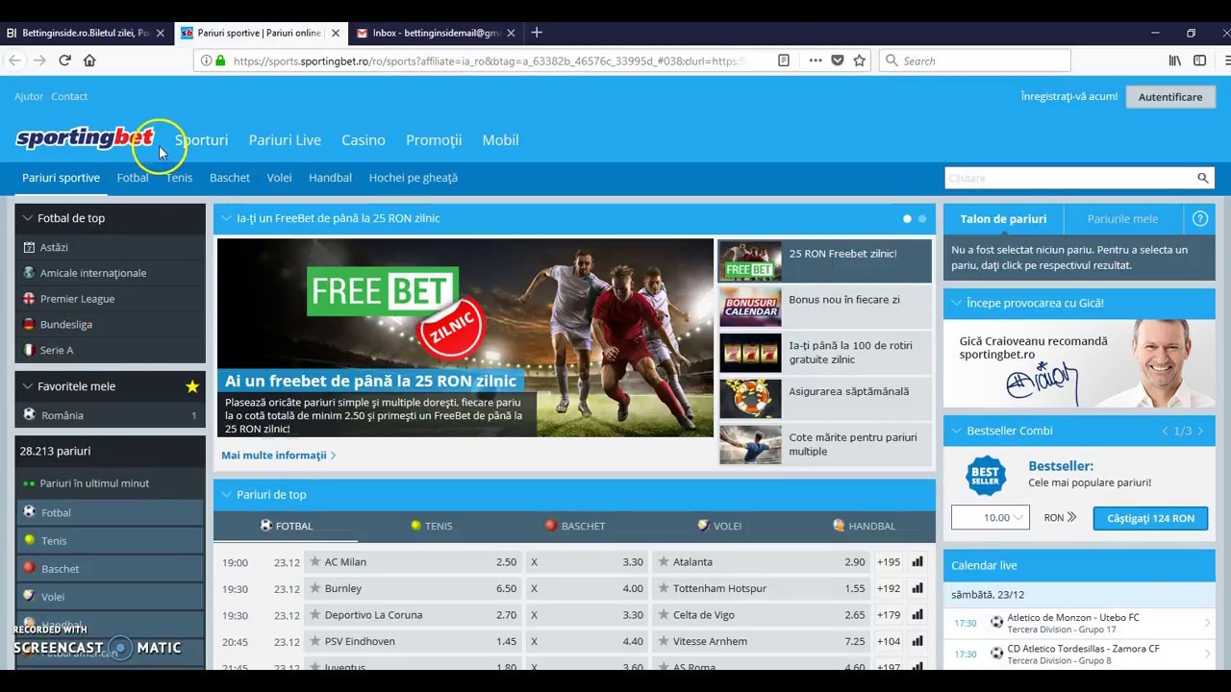
Task: Click in the site search field
Action: point(1069,178)
